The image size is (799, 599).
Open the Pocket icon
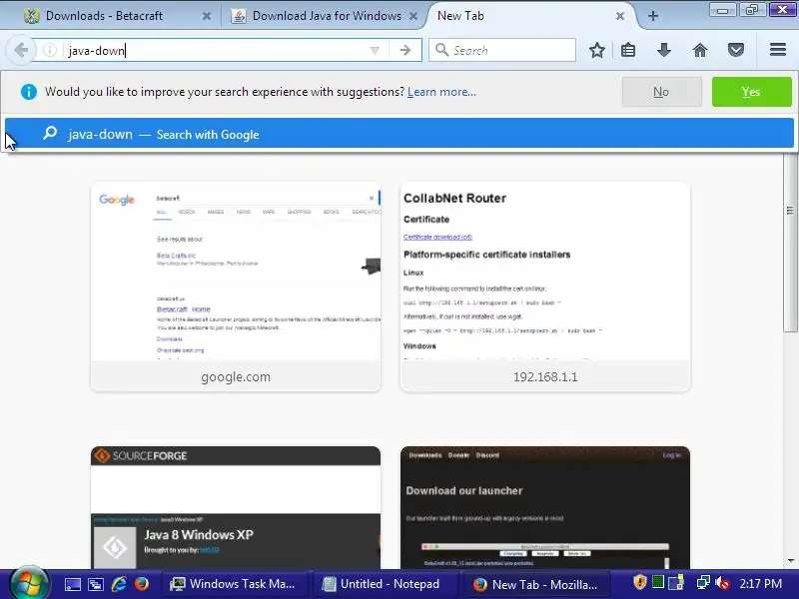point(735,50)
